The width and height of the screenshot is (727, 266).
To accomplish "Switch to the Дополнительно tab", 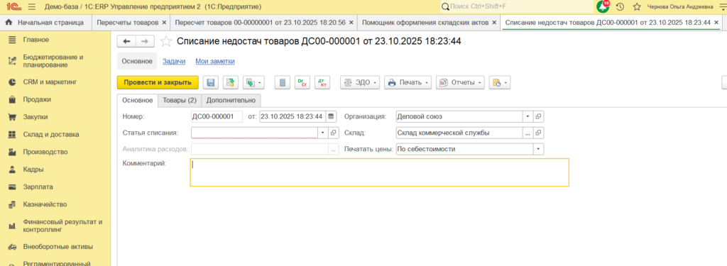I will tap(231, 100).
